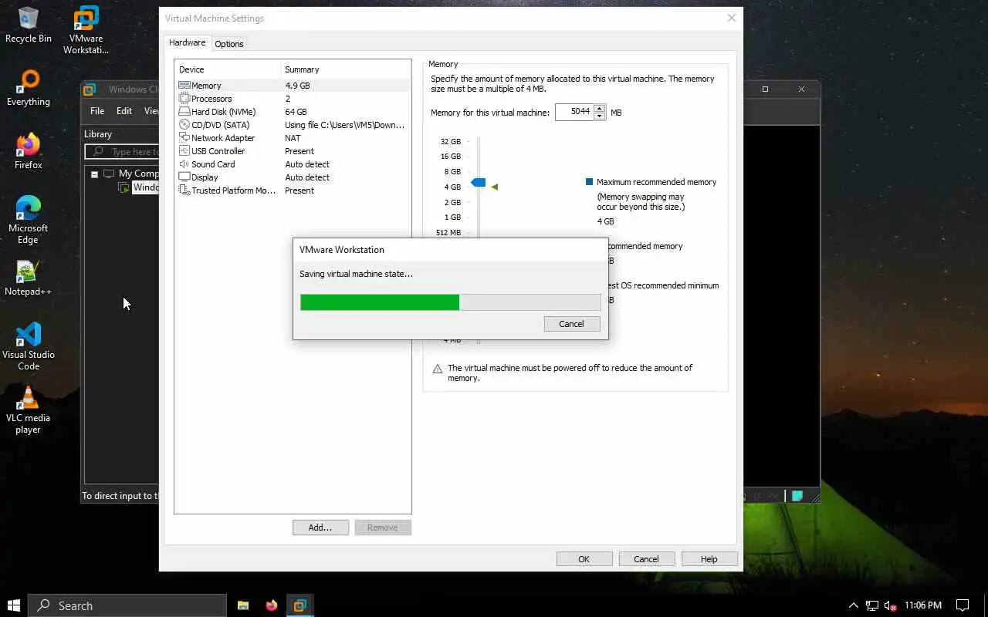Click the blue memory slider thumb

pyautogui.click(x=479, y=182)
